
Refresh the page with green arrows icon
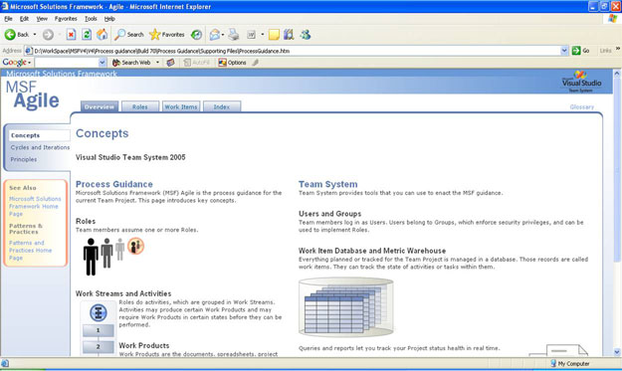coord(87,35)
